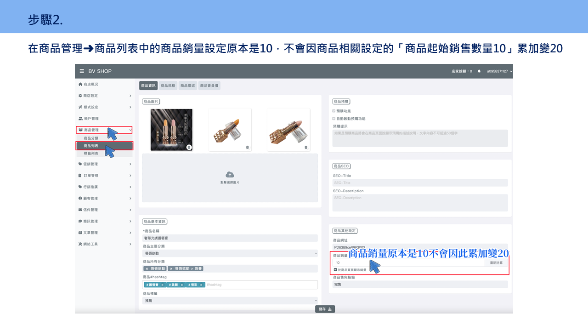Switch to the 商品描述 tab

click(x=187, y=86)
